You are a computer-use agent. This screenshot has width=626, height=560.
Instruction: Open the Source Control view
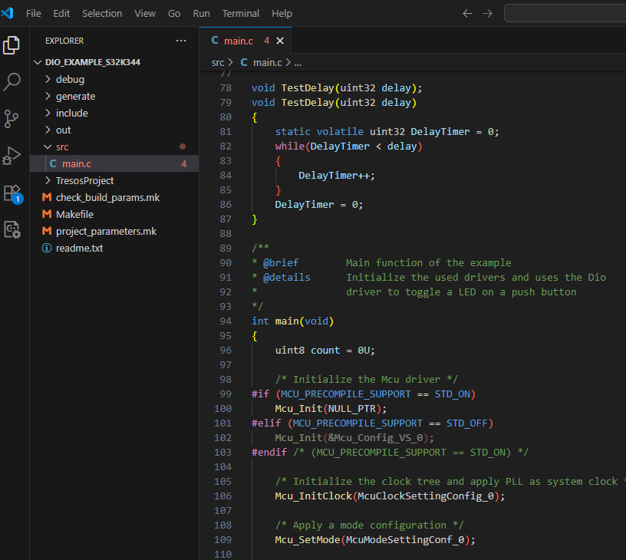click(12, 119)
